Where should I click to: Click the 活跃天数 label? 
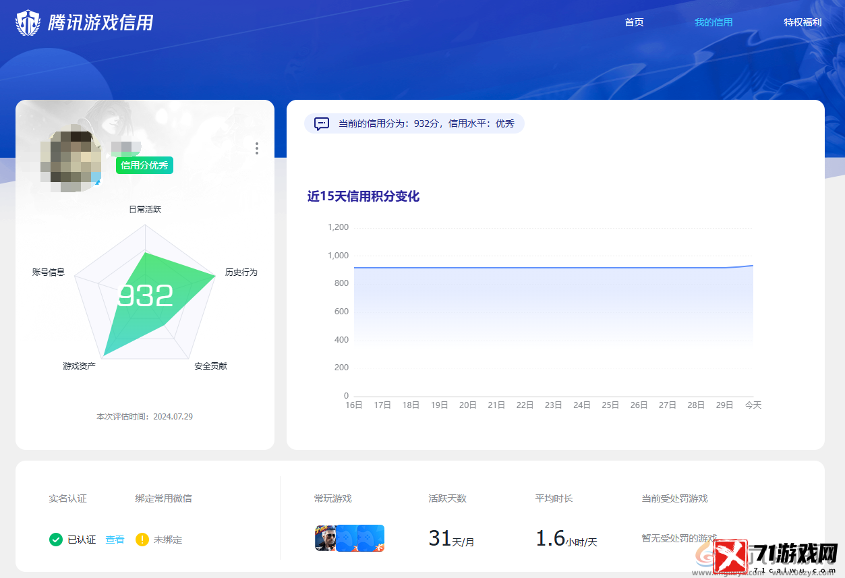pyautogui.click(x=447, y=499)
